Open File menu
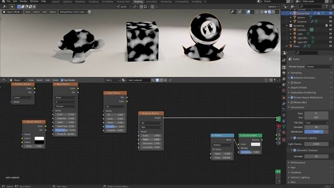Screen dimensions: 334x188 point(8,1)
